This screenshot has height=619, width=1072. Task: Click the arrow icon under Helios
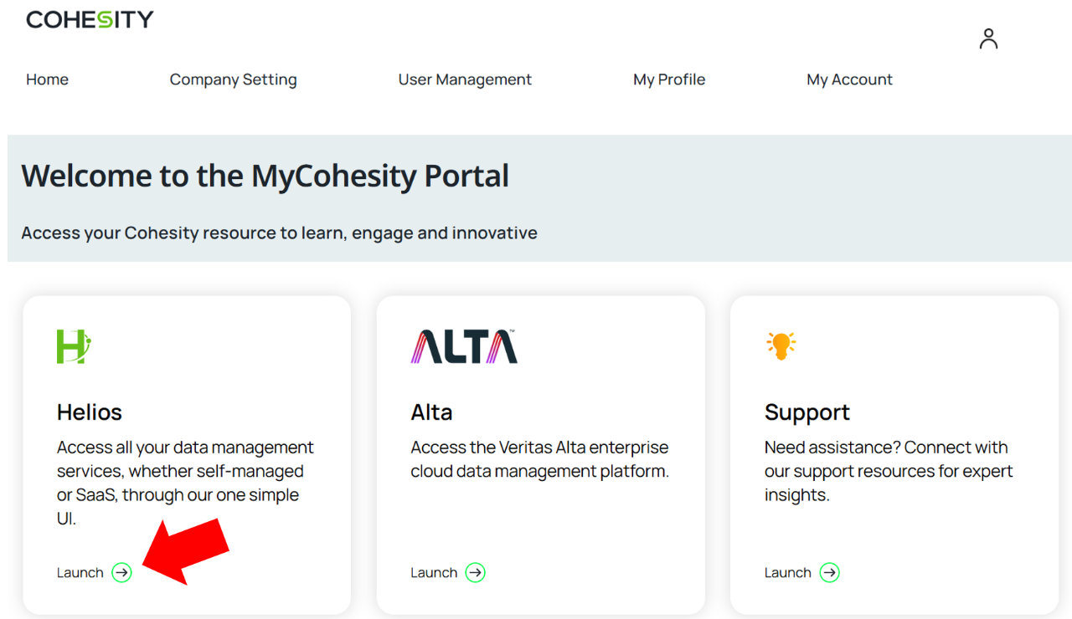pos(122,572)
